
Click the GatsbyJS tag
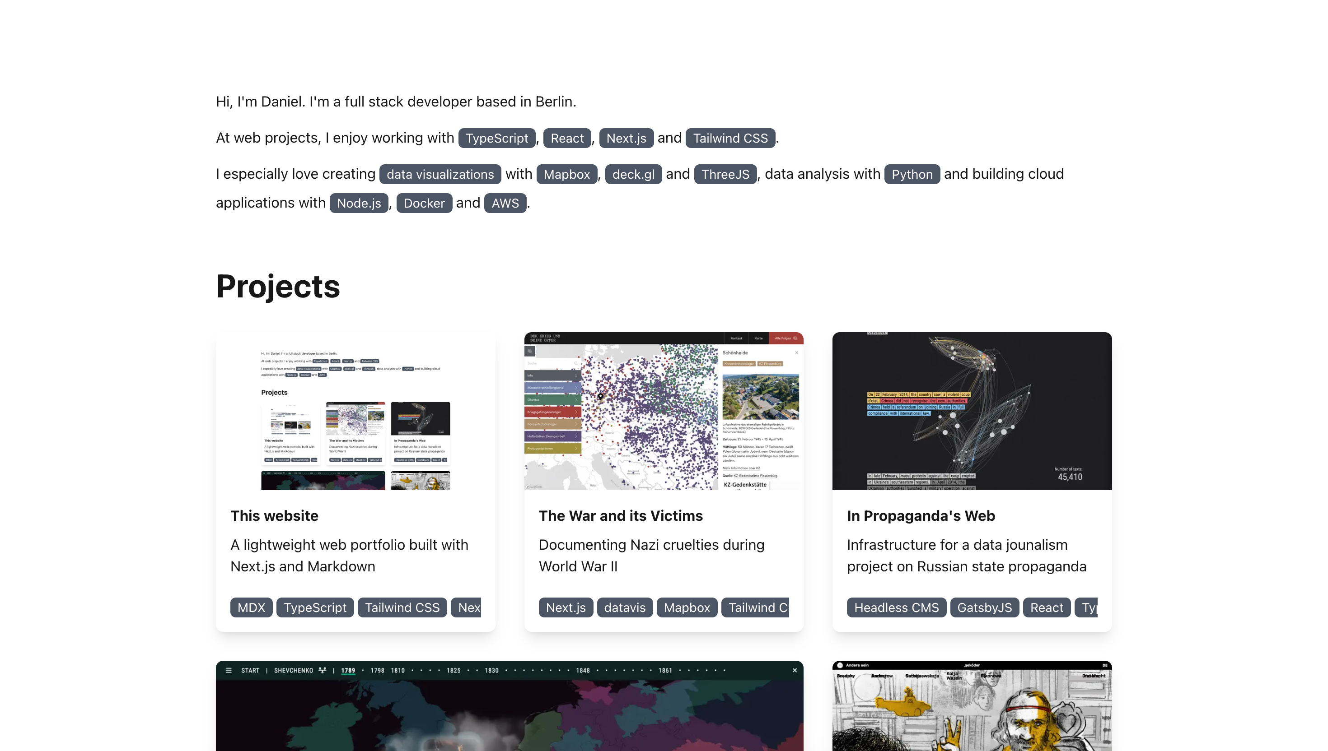point(984,607)
